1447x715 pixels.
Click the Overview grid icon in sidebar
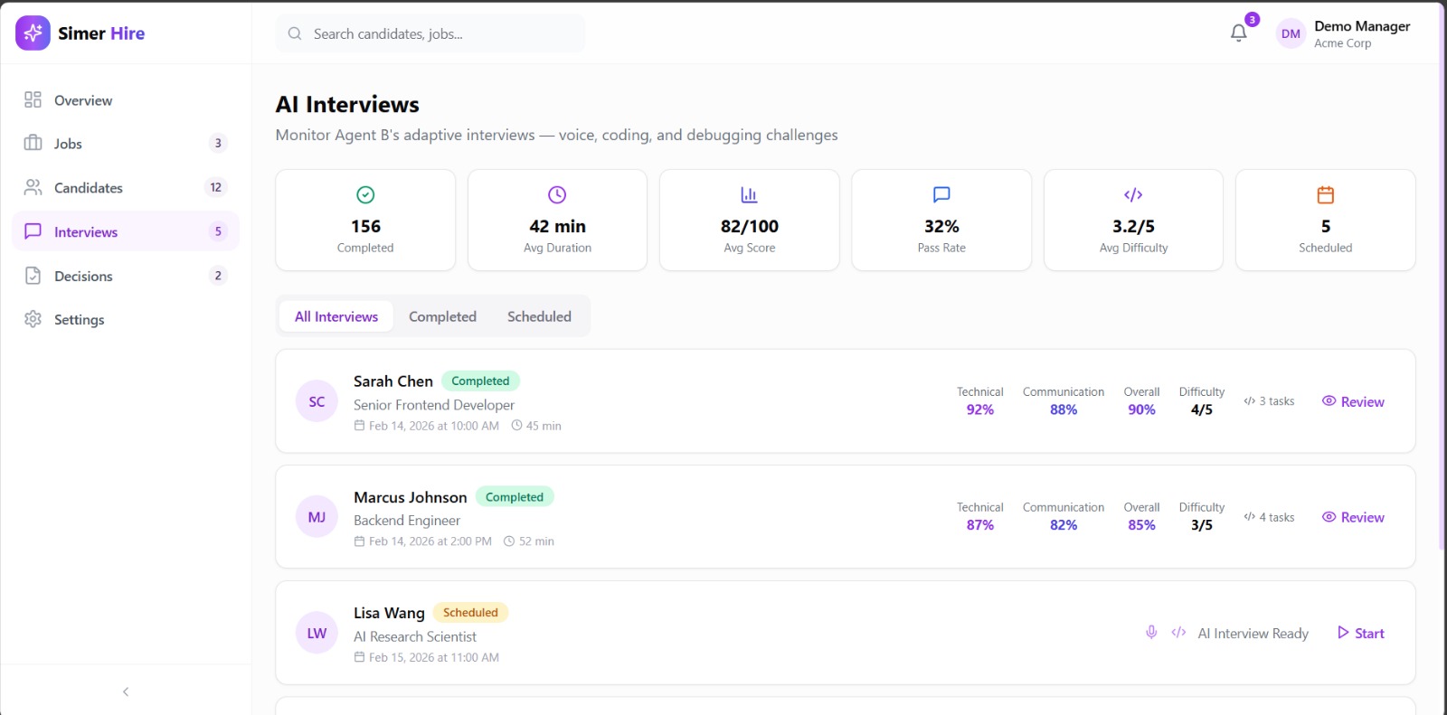pos(33,99)
